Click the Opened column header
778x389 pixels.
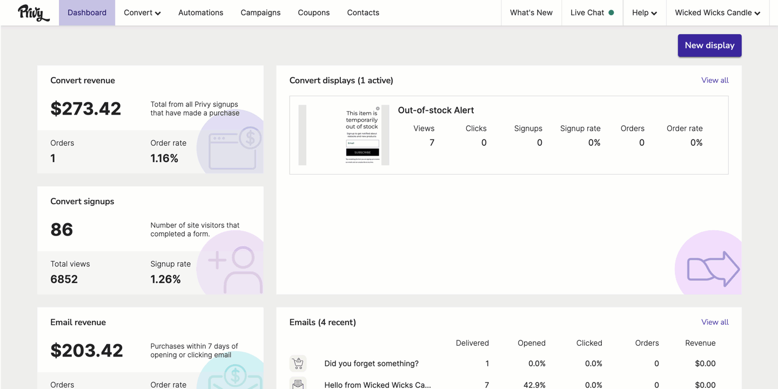point(531,343)
